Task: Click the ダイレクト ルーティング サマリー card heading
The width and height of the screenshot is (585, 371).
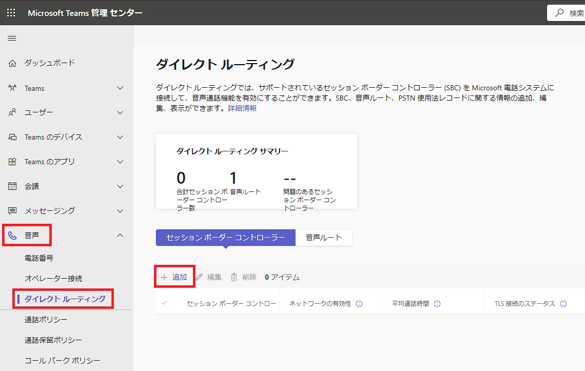Action: [232, 151]
